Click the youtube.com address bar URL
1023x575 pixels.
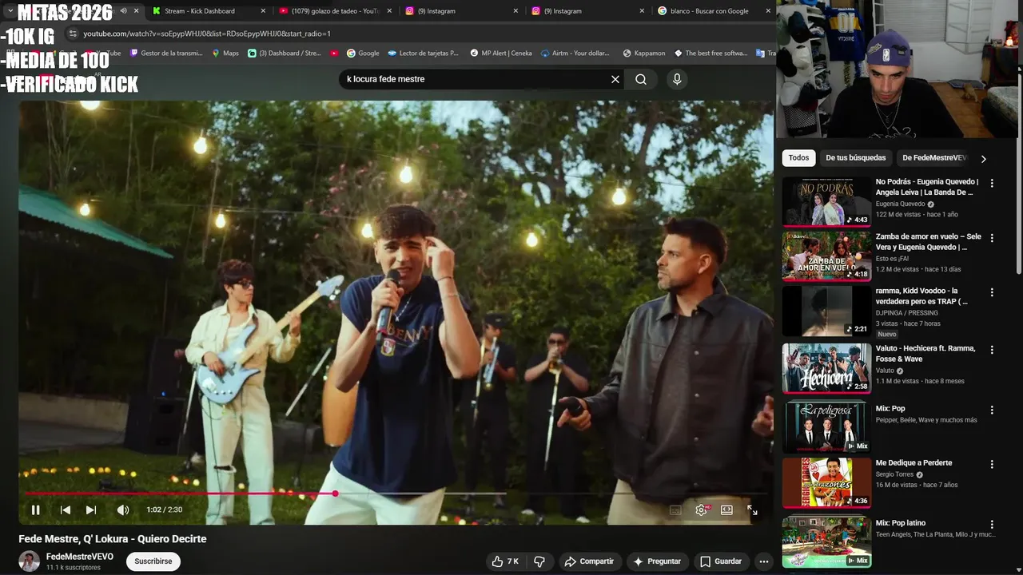[x=207, y=34]
